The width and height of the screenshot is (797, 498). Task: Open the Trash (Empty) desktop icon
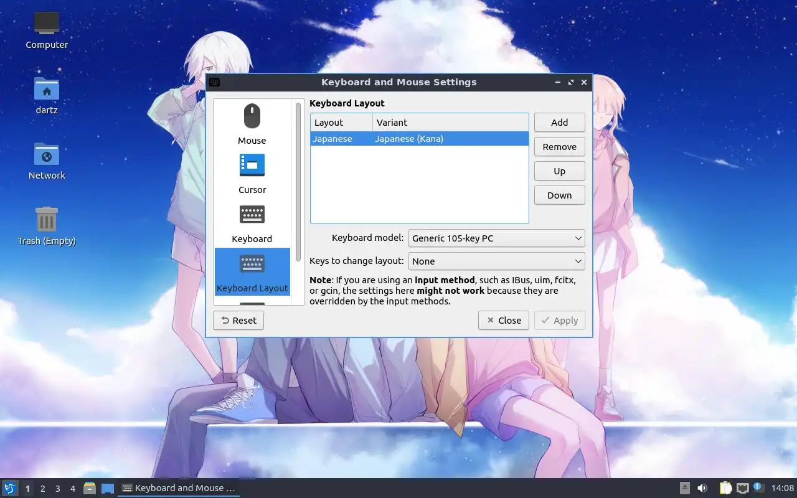(47, 227)
